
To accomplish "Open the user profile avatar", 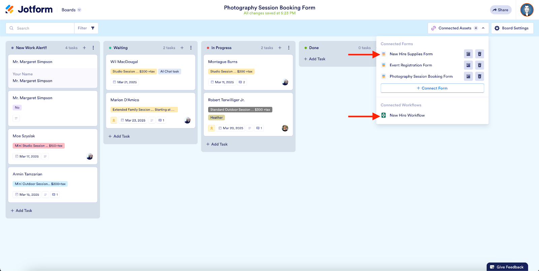I will (527, 10).
